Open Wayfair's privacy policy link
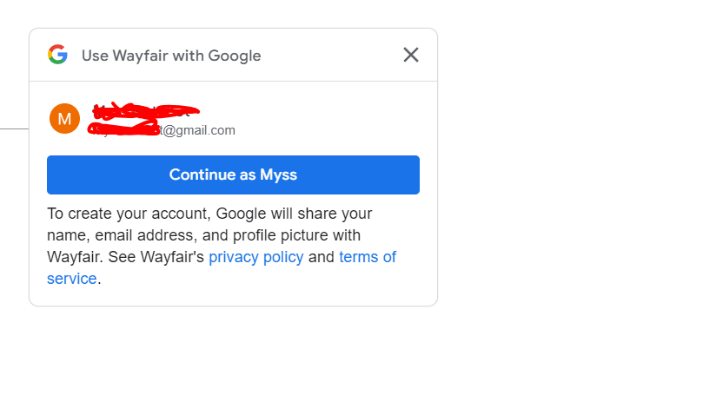The image size is (723, 402). 255,257
